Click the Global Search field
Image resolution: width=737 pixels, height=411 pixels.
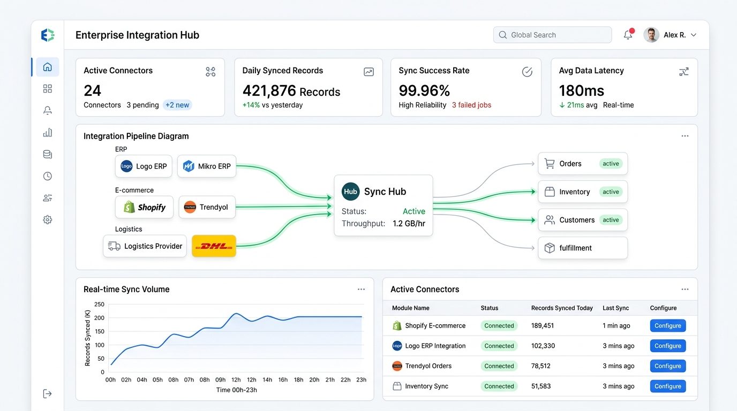pyautogui.click(x=552, y=35)
